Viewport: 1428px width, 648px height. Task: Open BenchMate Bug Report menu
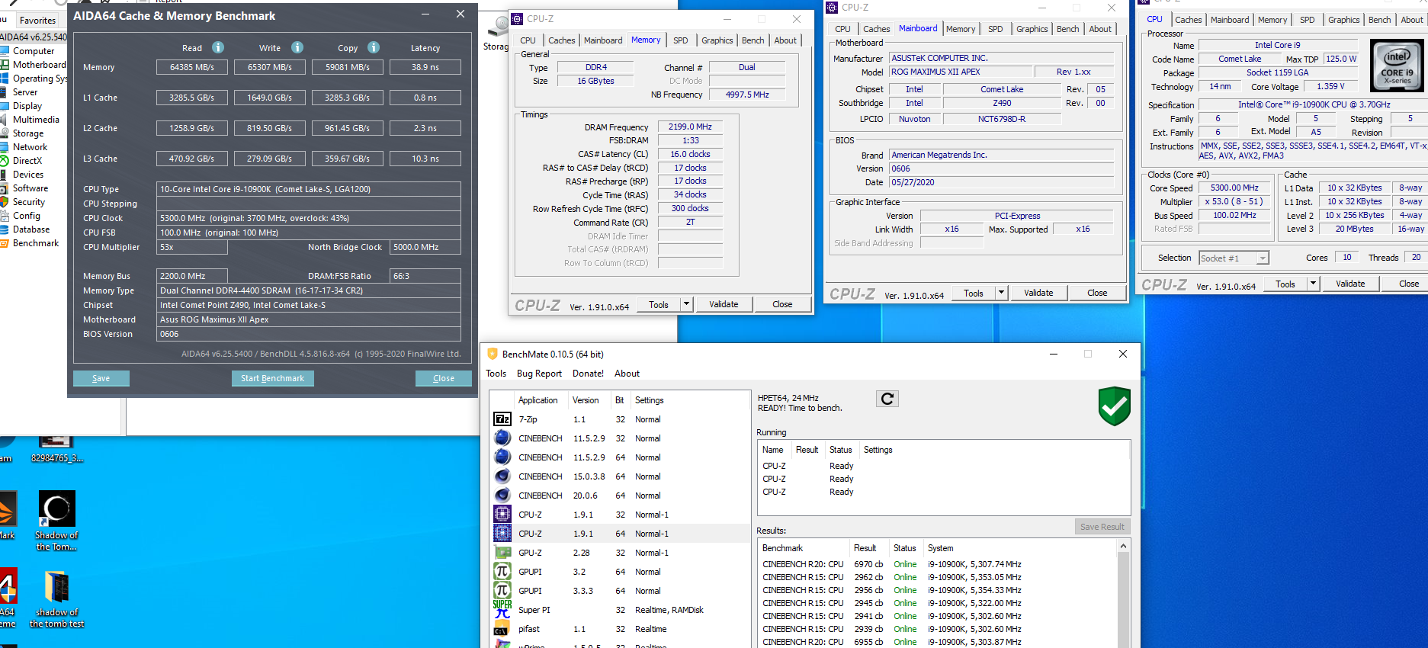pos(539,374)
